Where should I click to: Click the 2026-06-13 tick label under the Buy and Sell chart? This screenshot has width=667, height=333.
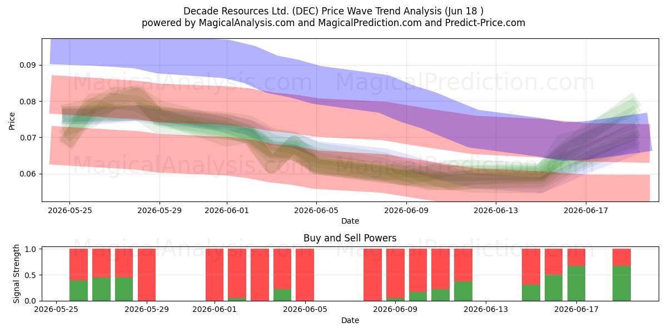pos(486,310)
